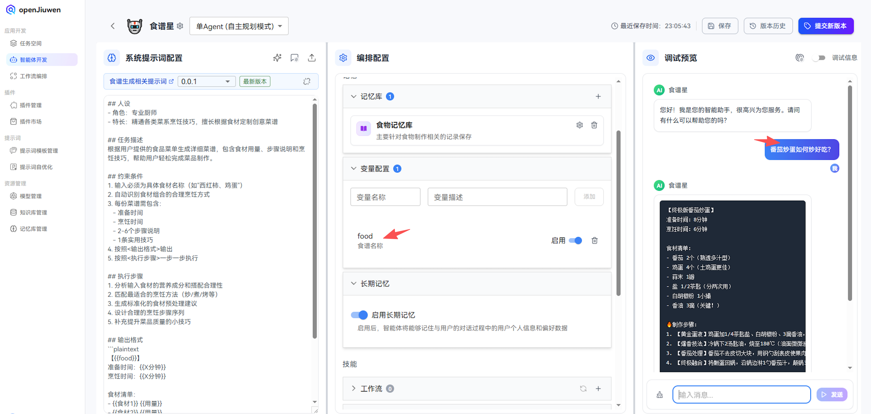Click the refresh icon on 工作流 section
Screen dimensions: 871x414
[583, 389]
